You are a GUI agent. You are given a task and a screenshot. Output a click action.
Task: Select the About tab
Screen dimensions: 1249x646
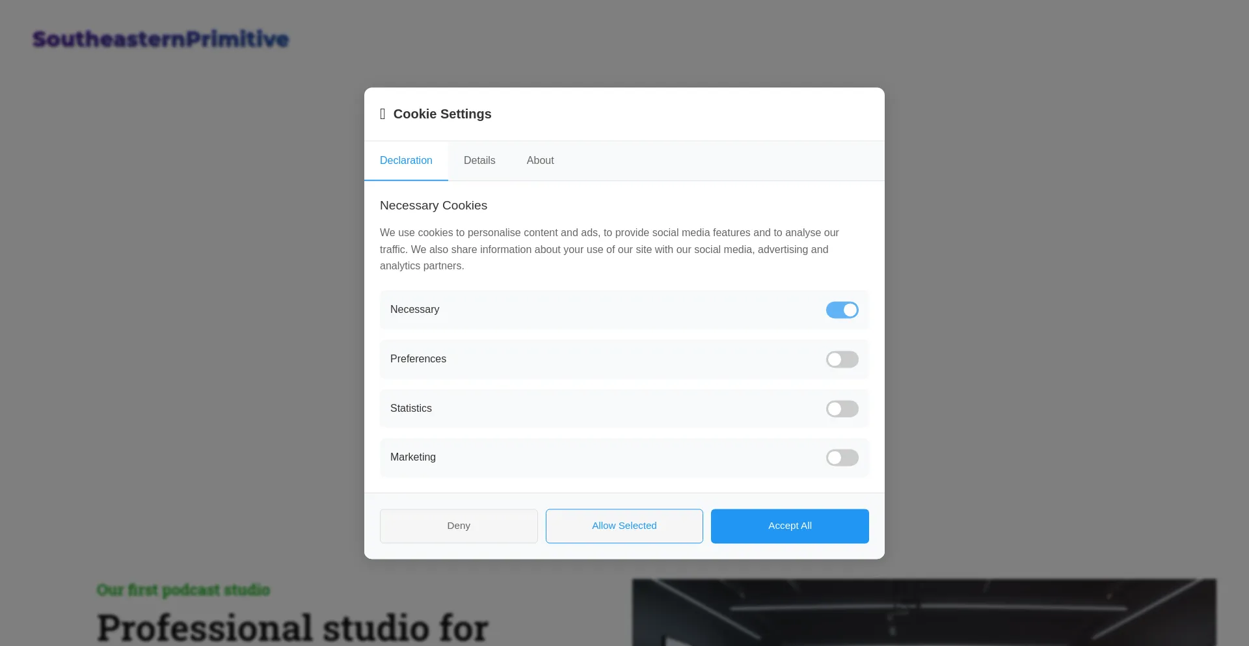[x=540, y=161]
